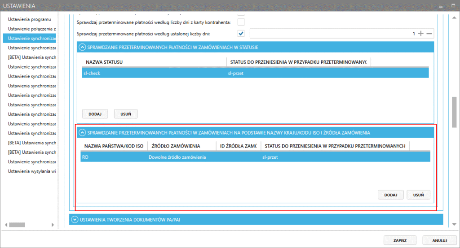Click the number of days input field
Viewport: 460px width, 248px height.
(332, 34)
